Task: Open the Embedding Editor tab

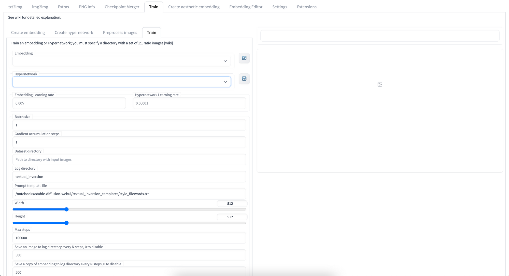Action: 246,7
